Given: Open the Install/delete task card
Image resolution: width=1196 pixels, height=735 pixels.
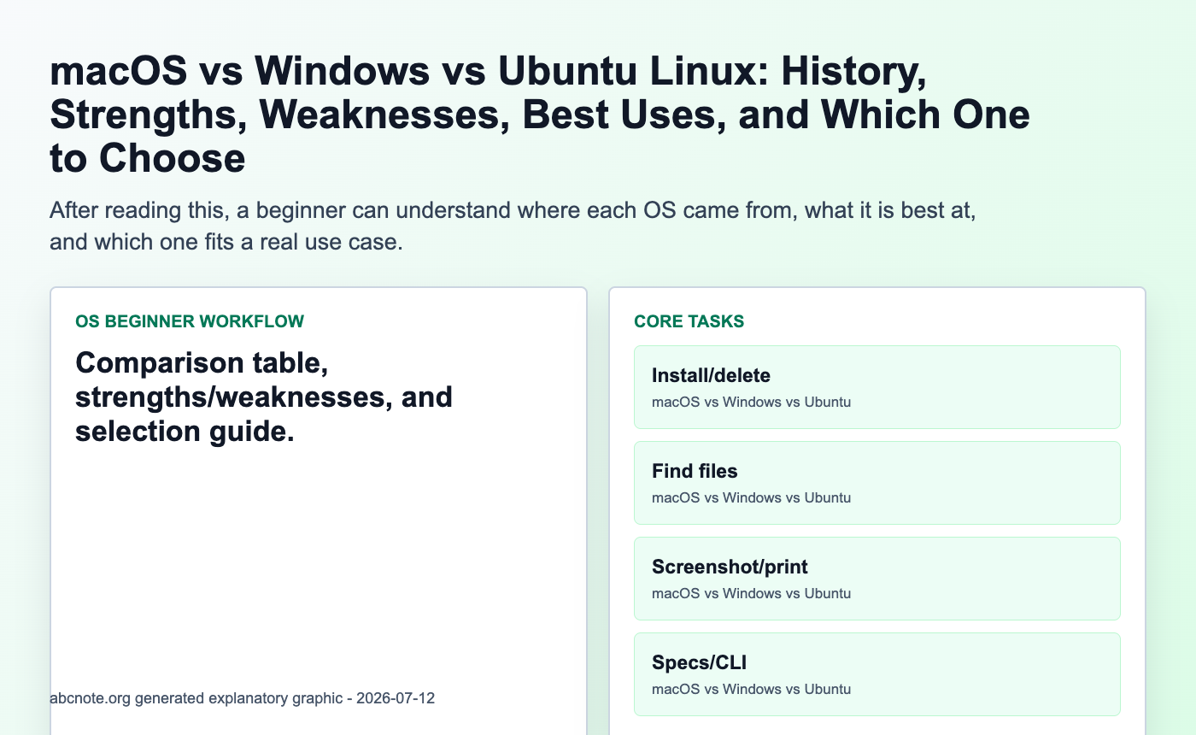Looking at the screenshot, I should (x=876, y=387).
